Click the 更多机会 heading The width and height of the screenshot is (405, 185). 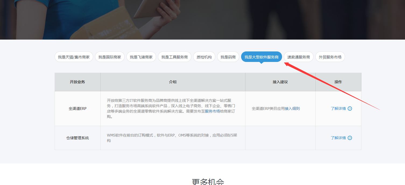[208, 181]
